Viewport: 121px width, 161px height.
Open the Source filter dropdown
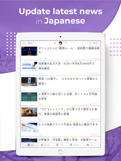[28, 43]
